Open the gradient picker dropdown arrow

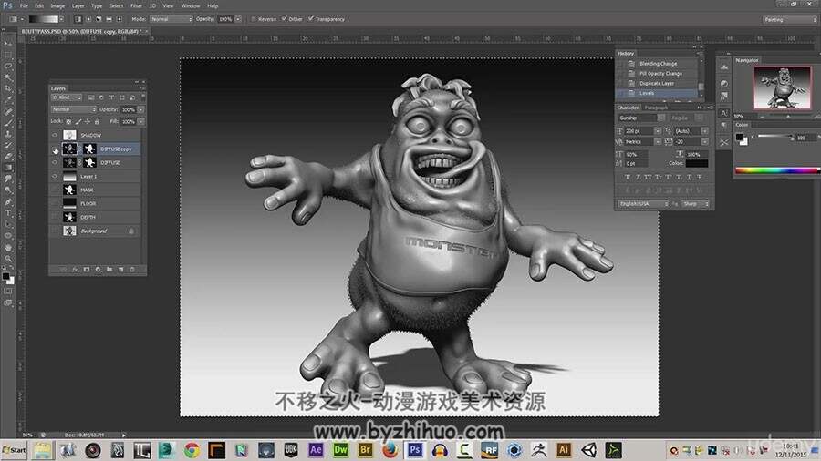tap(61, 19)
